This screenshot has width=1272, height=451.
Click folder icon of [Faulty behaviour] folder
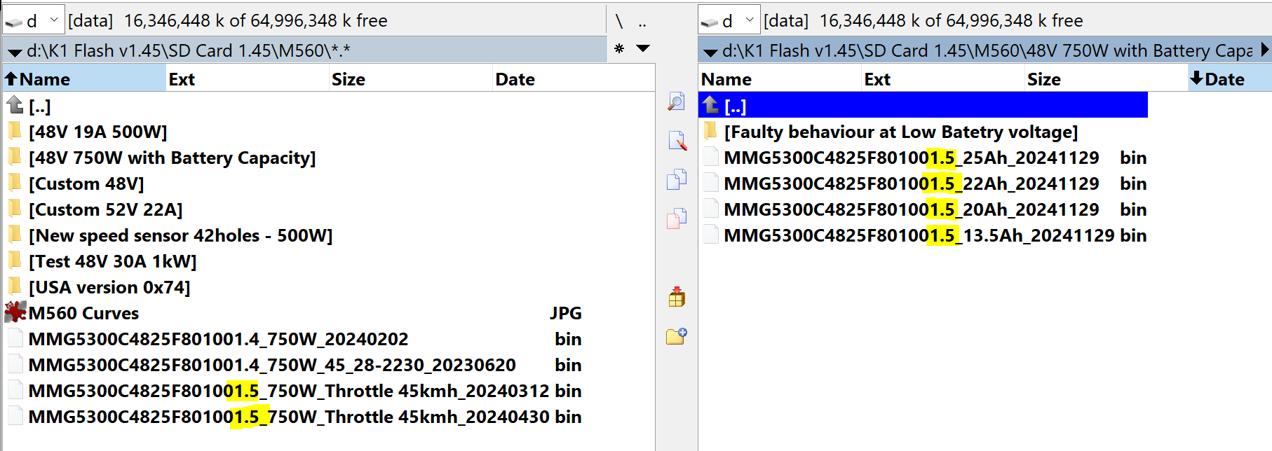click(x=710, y=130)
